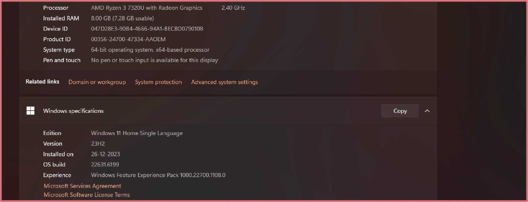The width and height of the screenshot is (528, 202).
Task: Click the Windows specifications header title
Action: coord(73,111)
